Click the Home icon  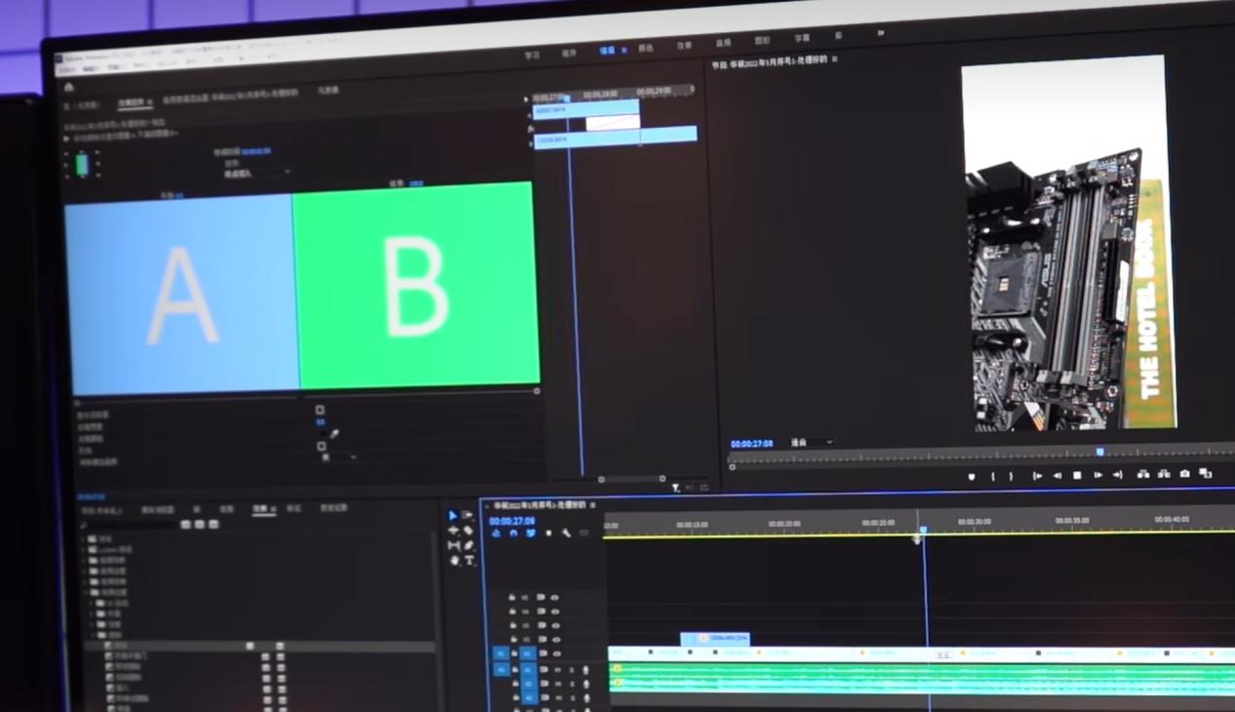point(69,88)
